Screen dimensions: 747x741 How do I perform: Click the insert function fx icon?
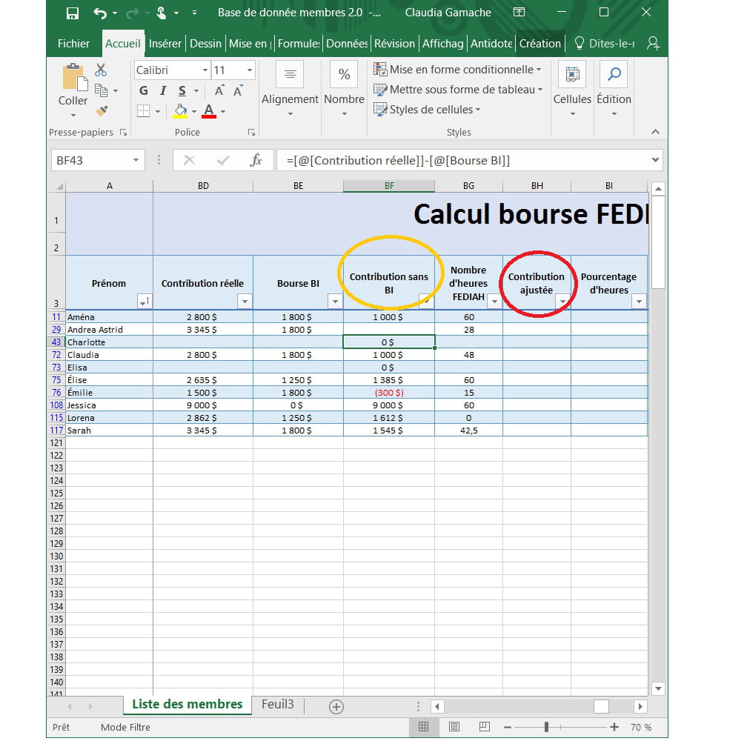[256, 161]
